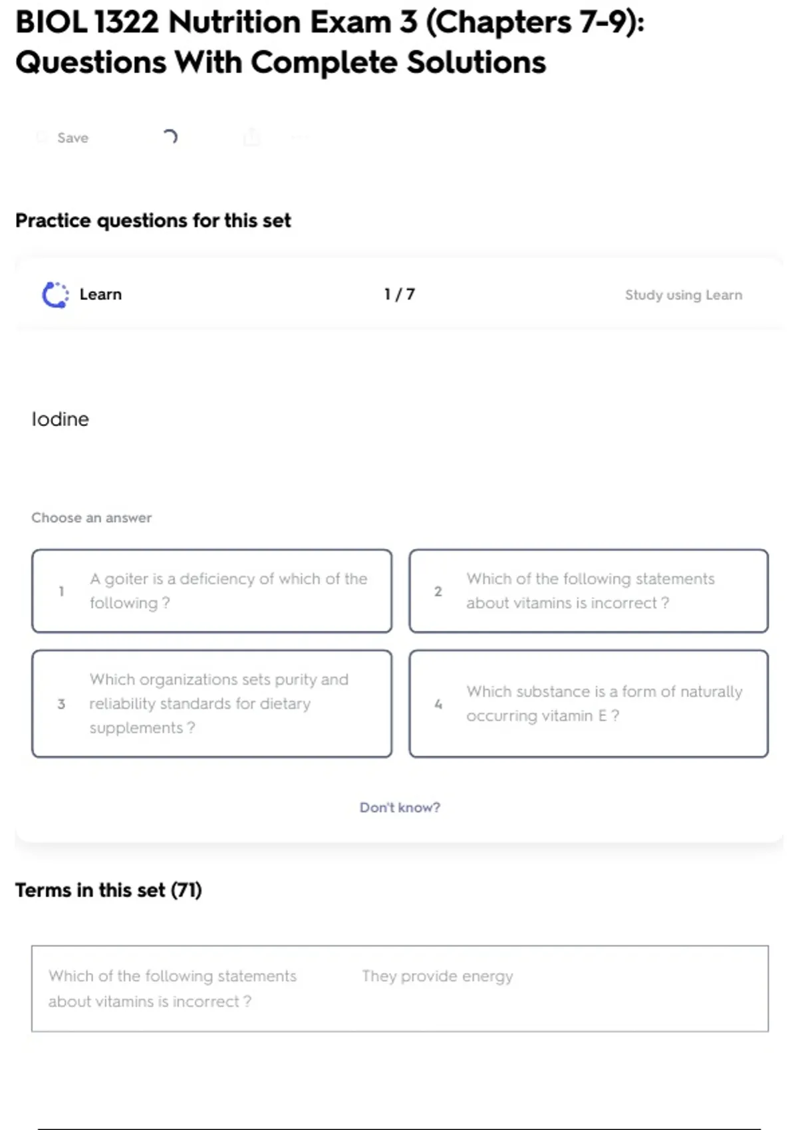Open the more options ellipsis menu
Image resolution: width=798 pixels, height=1130 pixels.
tap(299, 138)
